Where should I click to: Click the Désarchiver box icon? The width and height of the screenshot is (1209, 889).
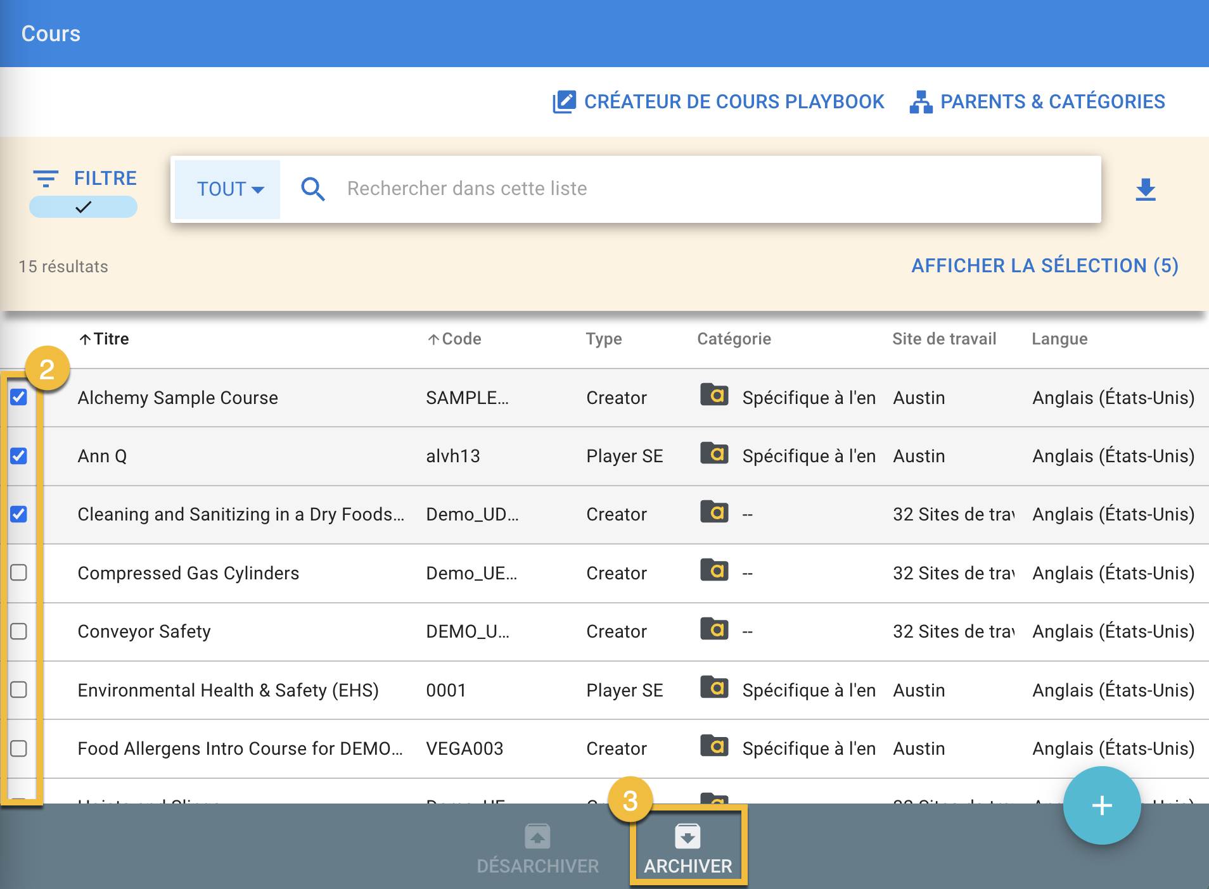click(537, 836)
